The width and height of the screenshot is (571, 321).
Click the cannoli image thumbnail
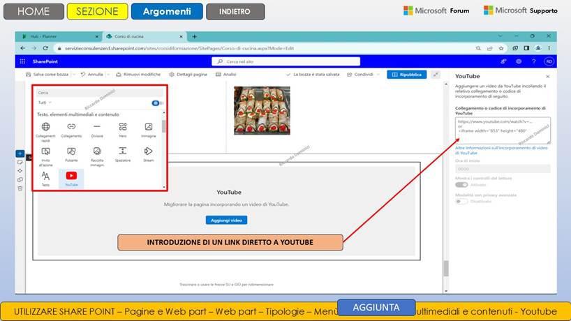(x=262, y=111)
